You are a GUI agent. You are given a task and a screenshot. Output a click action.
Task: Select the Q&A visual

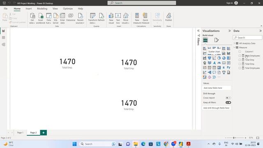tap(214, 72)
